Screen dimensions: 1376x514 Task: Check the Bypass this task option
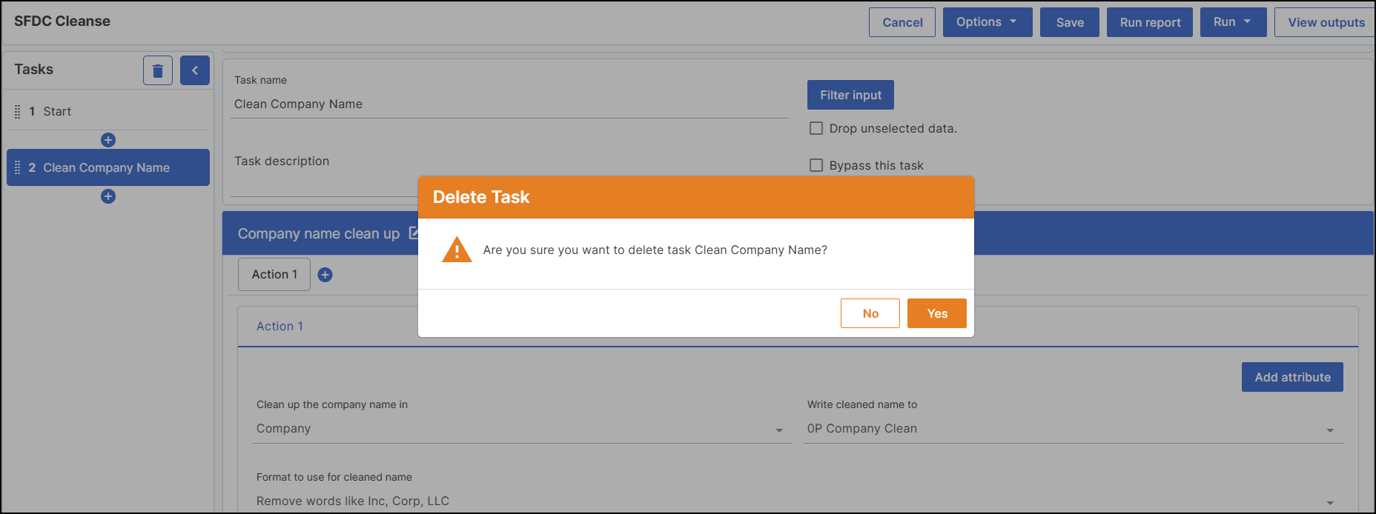pyautogui.click(x=816, y=164)
